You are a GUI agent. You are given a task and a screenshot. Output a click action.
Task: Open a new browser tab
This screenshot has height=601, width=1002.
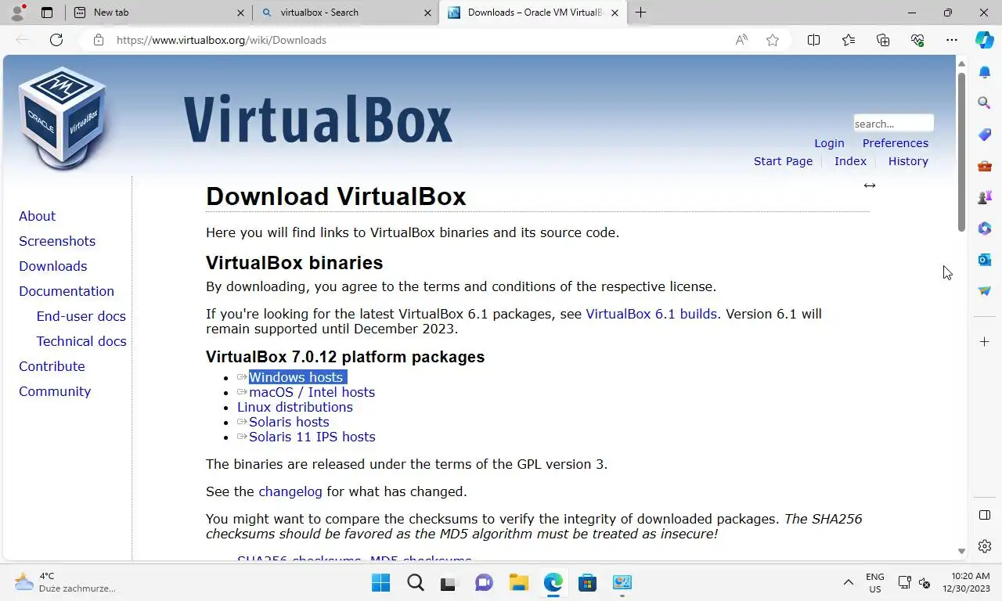(x=640, y=13)
